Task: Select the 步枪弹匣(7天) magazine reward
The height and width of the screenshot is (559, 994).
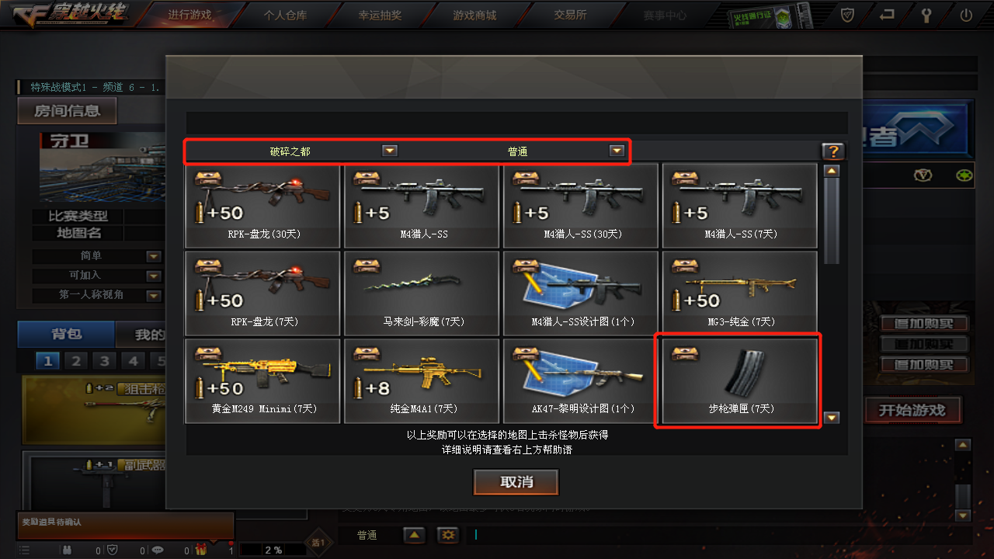Action: tap(738, 380)
